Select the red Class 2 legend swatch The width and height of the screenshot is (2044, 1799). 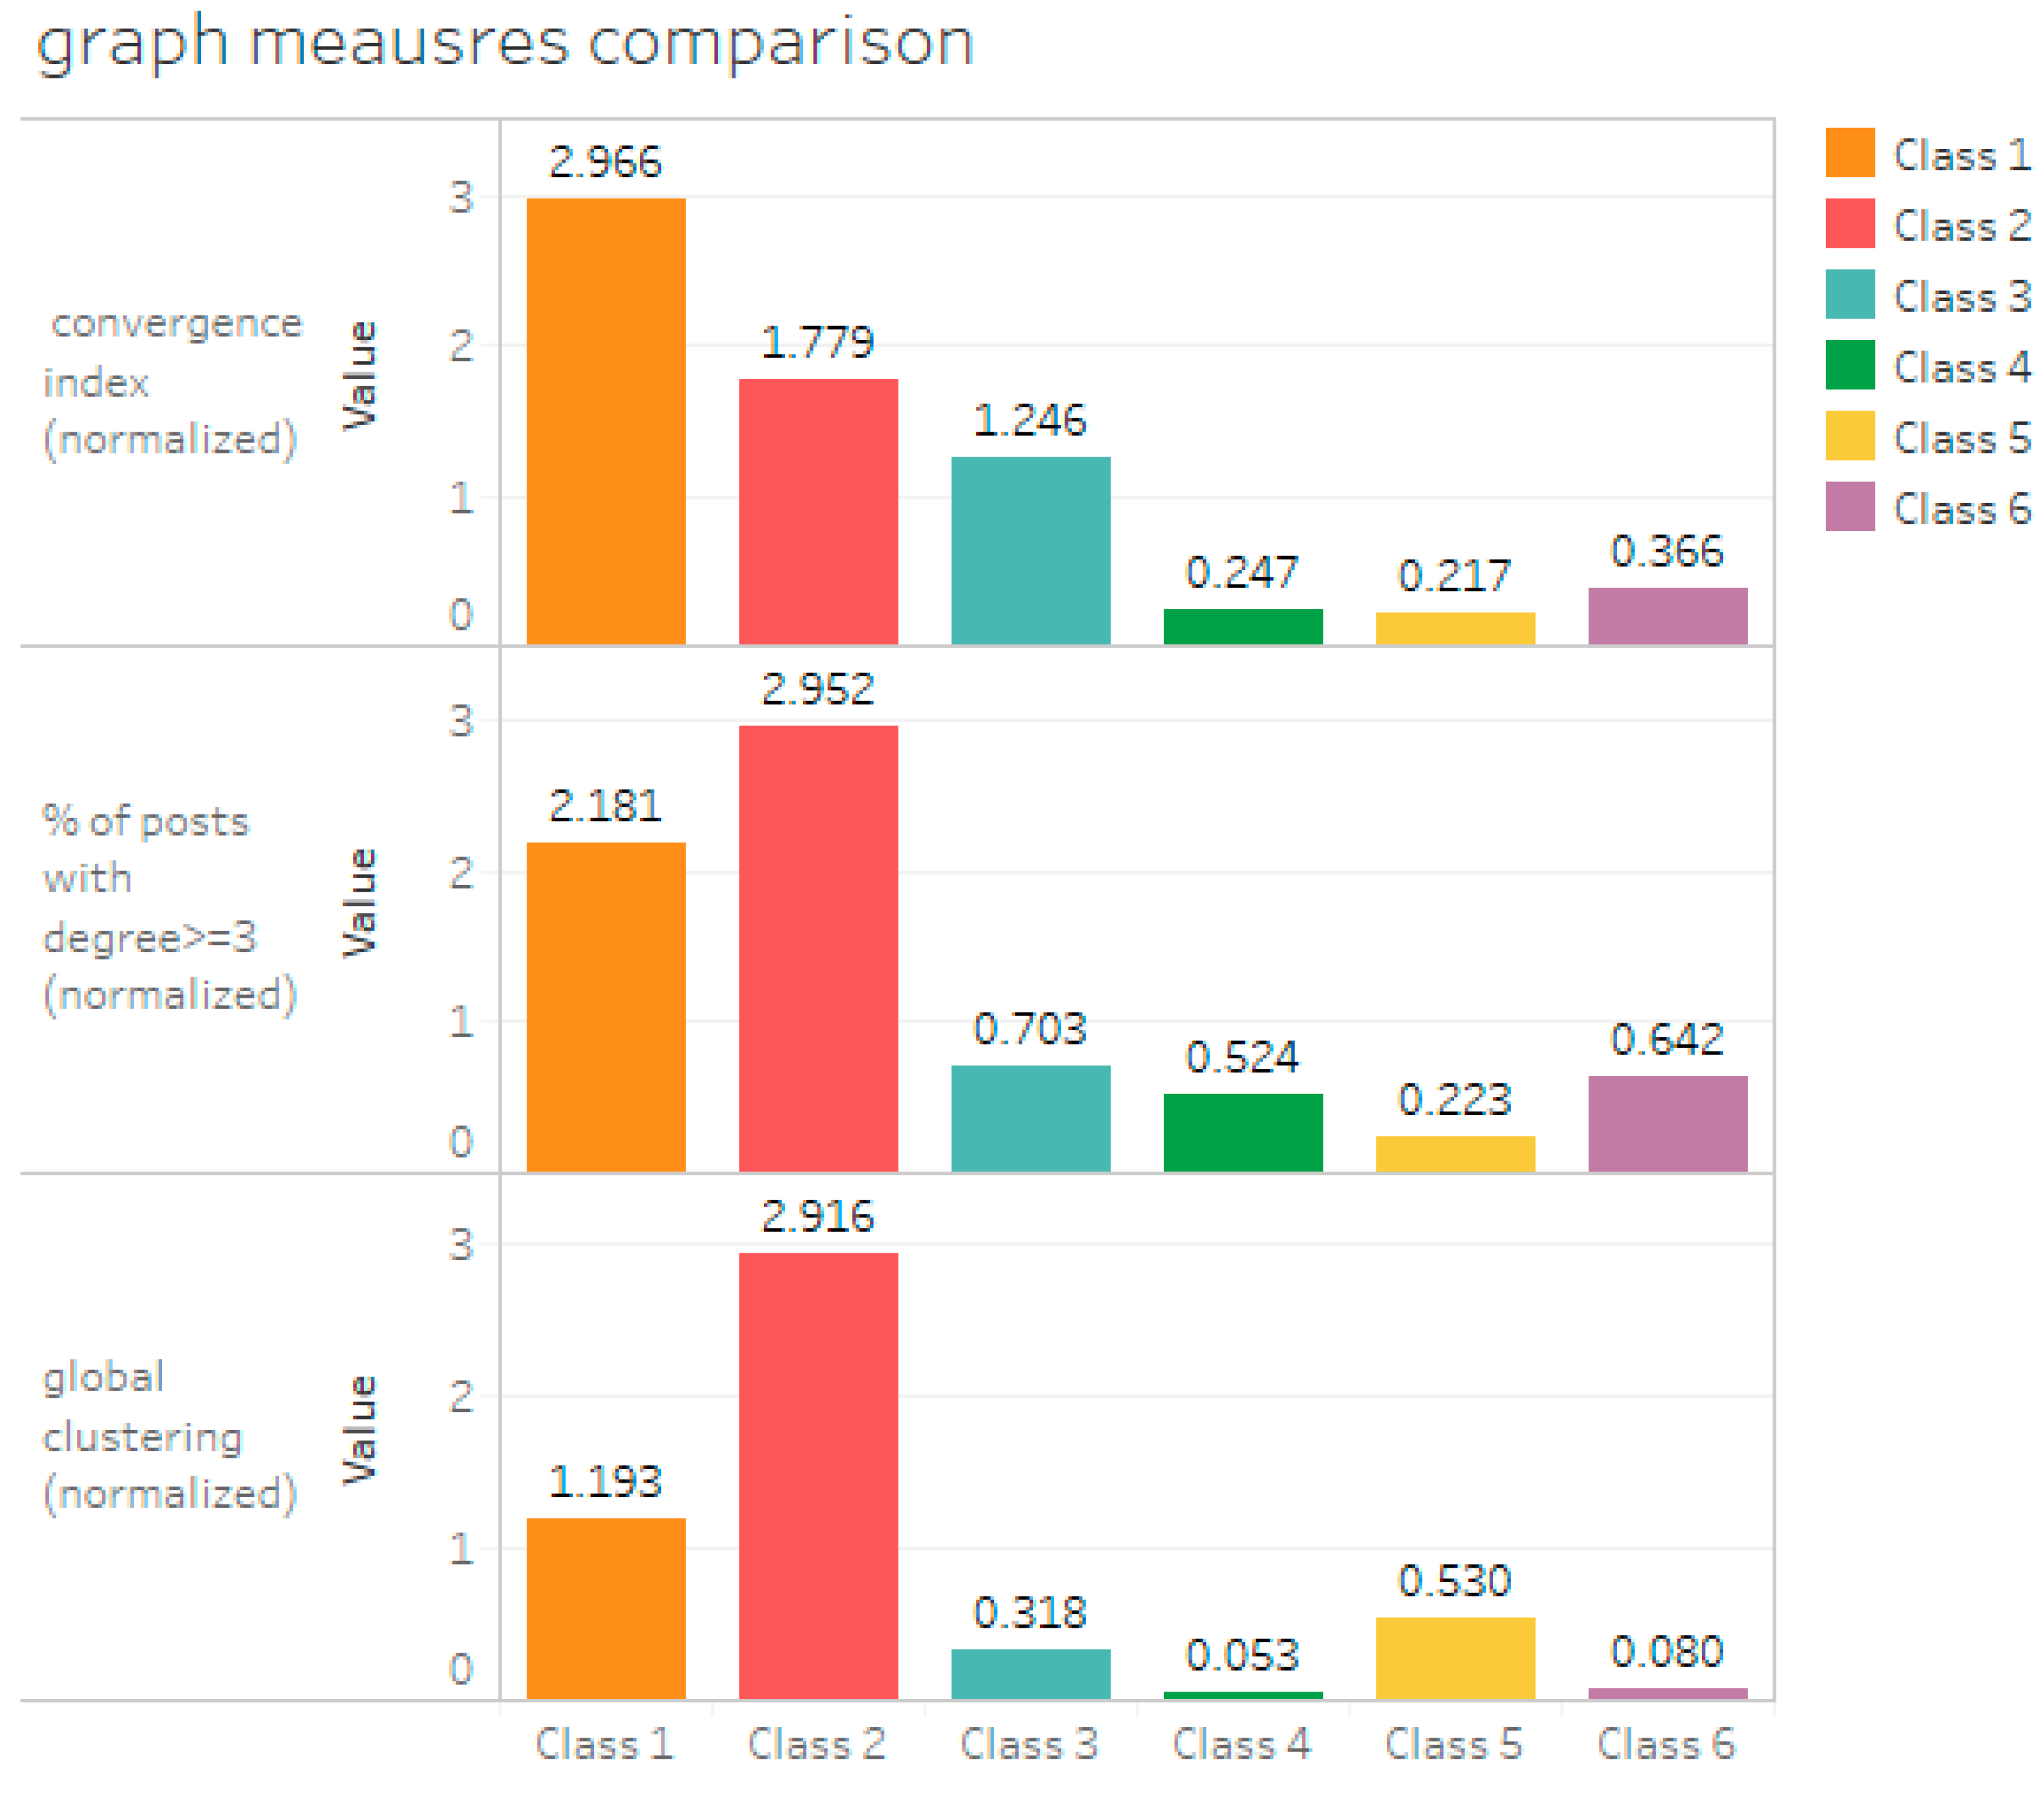[1849, 223]
